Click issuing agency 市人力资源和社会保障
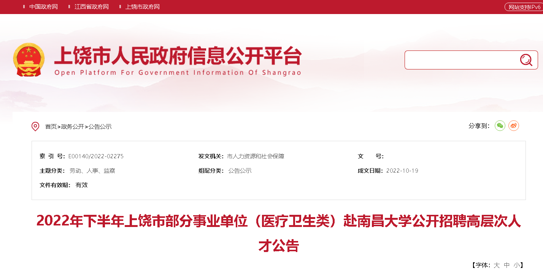Viewport: 543px width, 271px height. (x=256, y=156)
